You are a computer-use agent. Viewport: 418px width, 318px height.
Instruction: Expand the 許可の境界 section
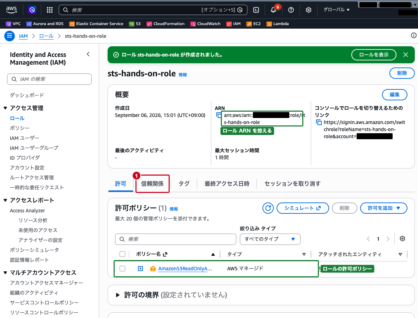click(x=117, y=295)
